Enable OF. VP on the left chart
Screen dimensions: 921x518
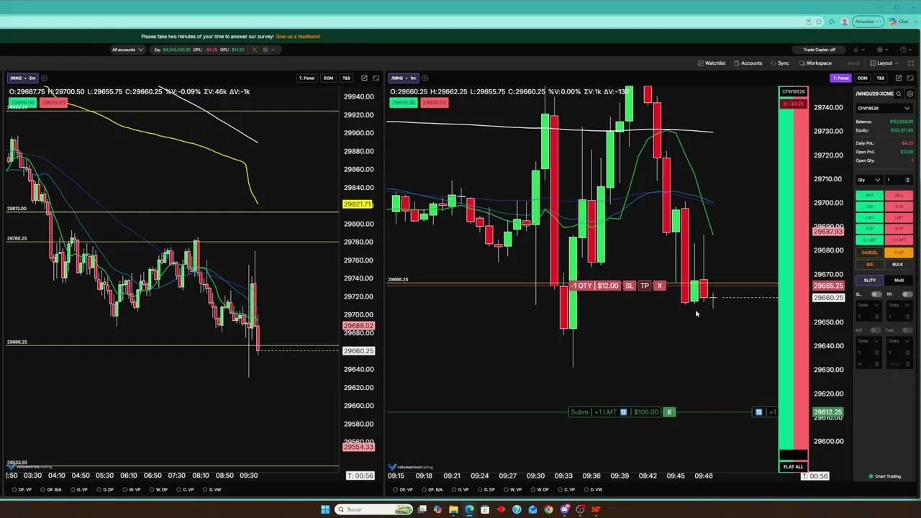coord(22,489)
